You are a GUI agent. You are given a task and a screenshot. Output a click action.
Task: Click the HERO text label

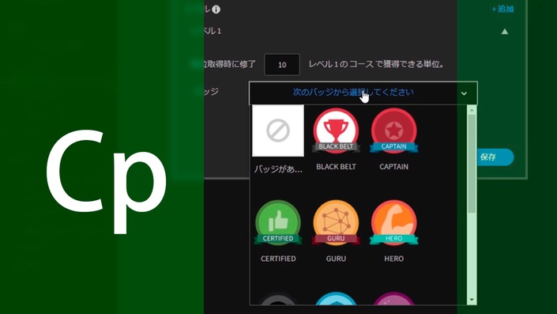point(393,259)
